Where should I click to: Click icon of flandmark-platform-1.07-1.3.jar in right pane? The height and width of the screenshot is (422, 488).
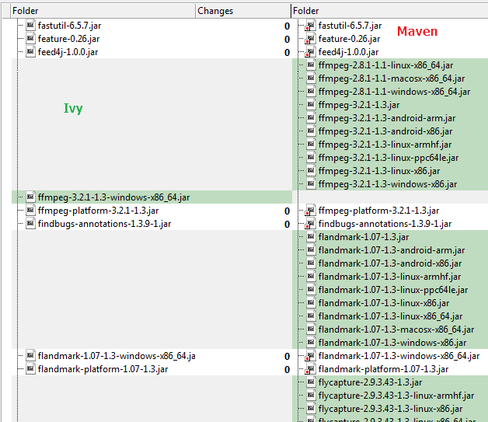(310, 369)
